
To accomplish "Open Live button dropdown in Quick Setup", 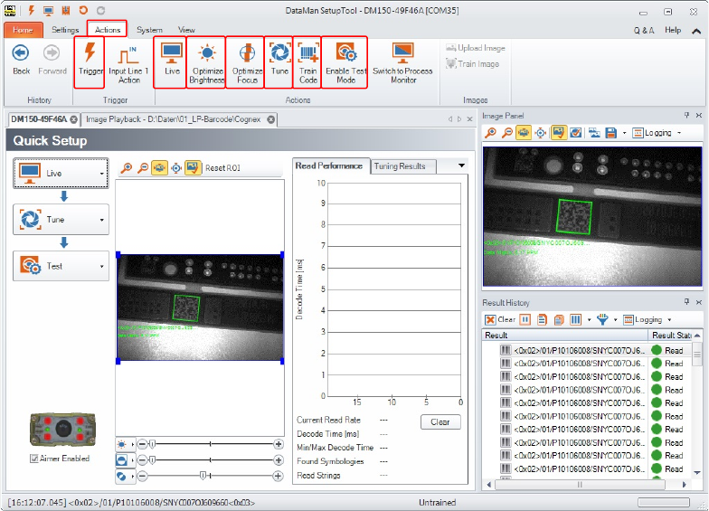I will [101, 174].
